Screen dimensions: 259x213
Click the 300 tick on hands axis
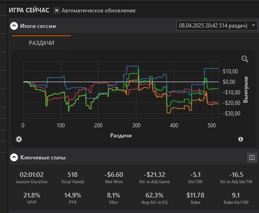pos(136,126)
